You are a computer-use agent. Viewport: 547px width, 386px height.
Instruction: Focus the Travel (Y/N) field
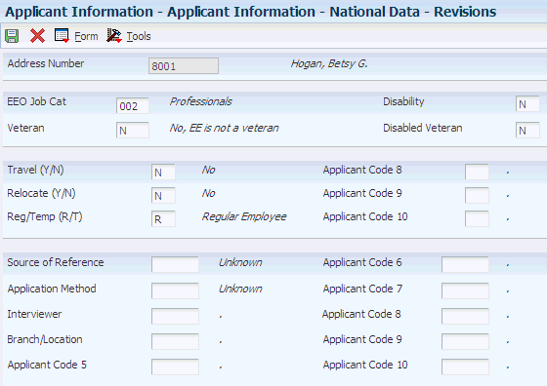(x=163, y=172)
